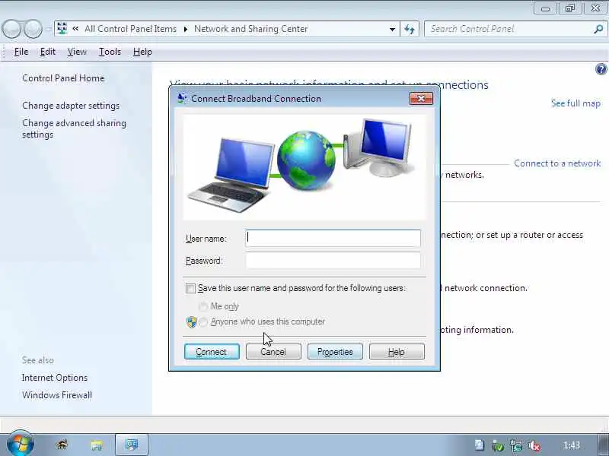Click the Control Panel icon in address bar
This screenshot has height=456, width=609.
click(x=62, y=29)
